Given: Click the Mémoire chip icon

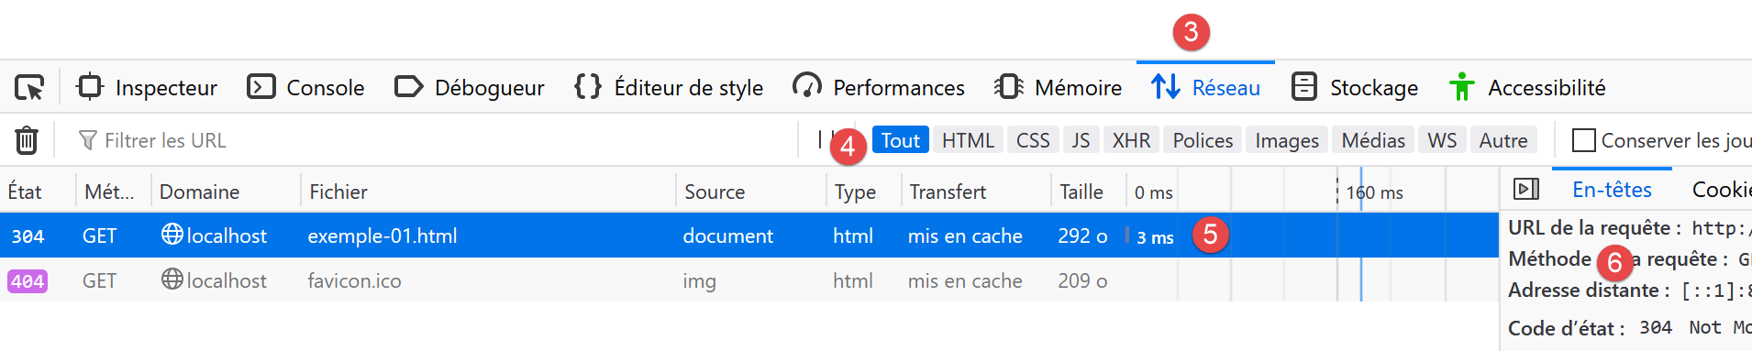Looking at the screenshot, I should [1009, 87].
